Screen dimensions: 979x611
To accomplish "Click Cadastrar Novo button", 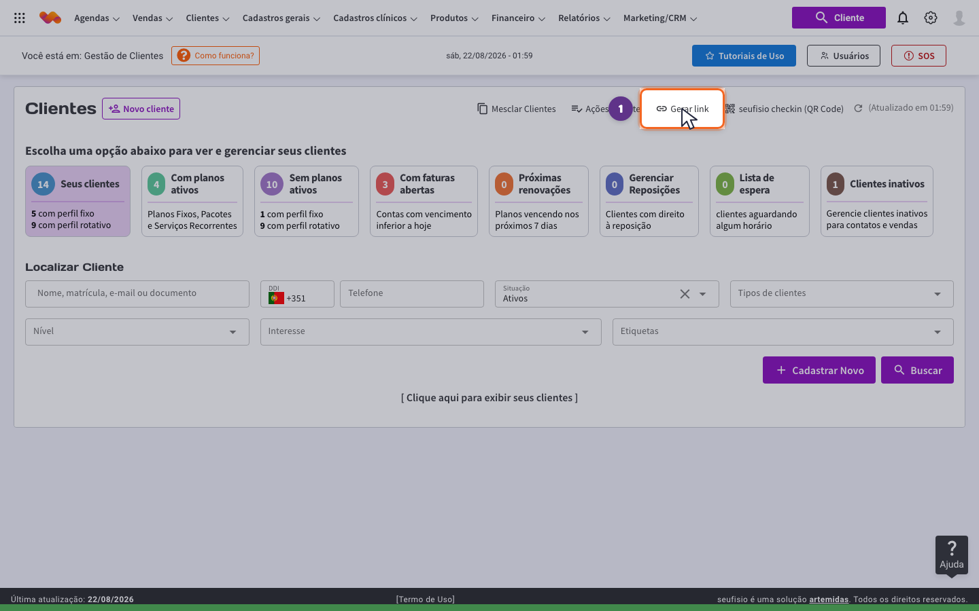I will pyautogui.click(x=819, y=370).
